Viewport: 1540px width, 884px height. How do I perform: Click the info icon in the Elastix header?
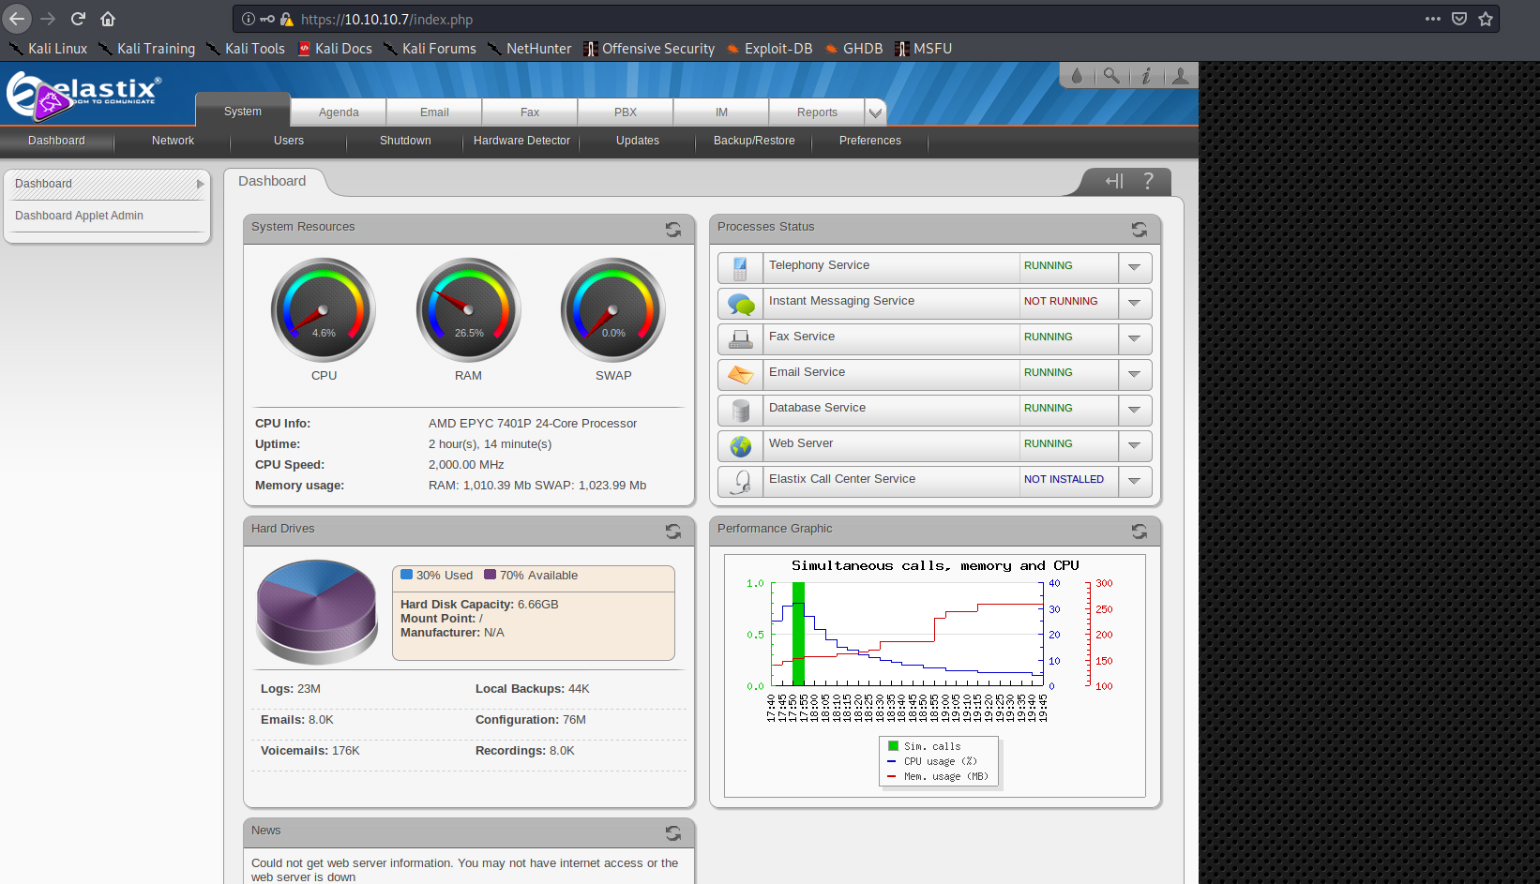[1146, 75]
